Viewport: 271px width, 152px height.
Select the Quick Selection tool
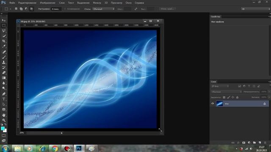[x=4, y=36]
